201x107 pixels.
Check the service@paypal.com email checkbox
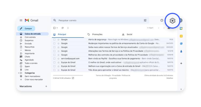(54, 59)
